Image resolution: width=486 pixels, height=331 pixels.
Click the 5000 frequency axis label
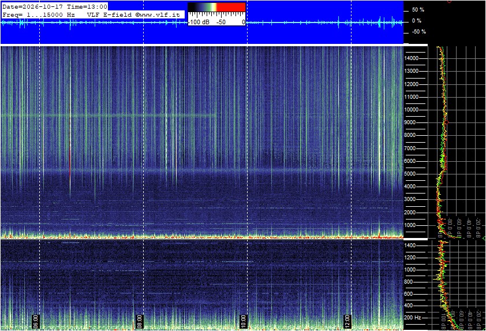[410, 174]
